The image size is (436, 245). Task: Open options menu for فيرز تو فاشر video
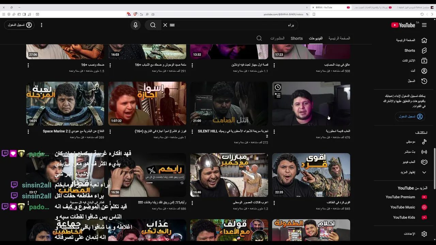110,131
